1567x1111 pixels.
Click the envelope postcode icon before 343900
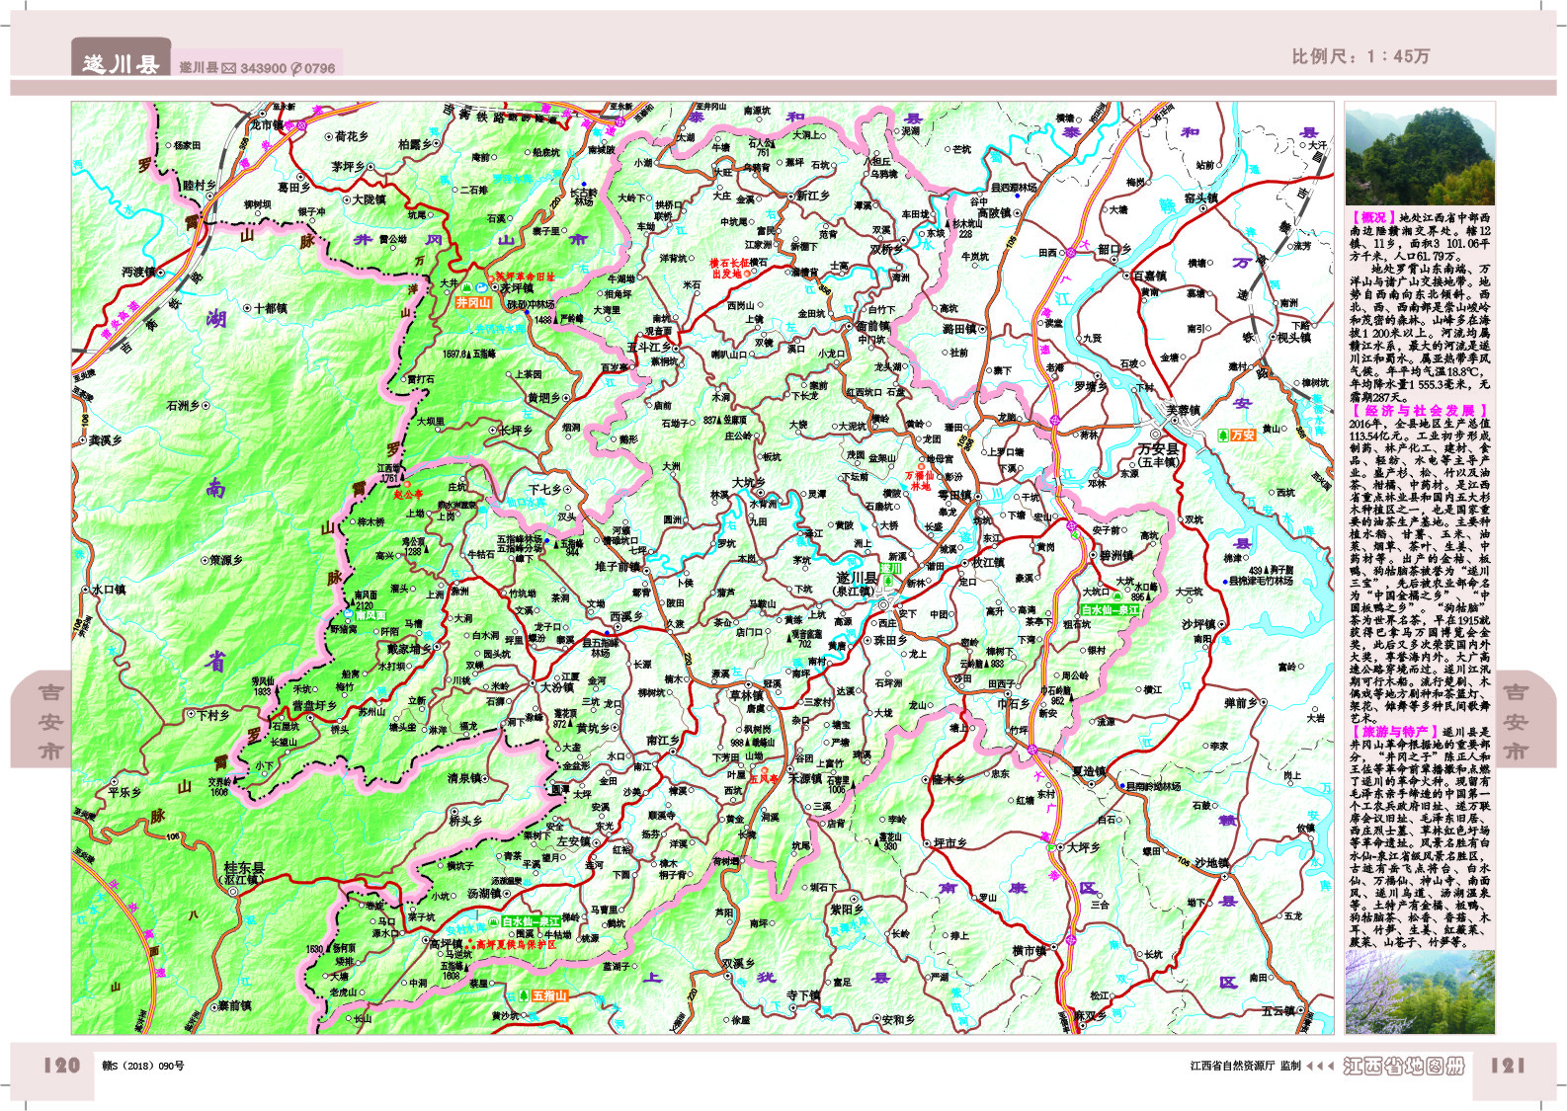pyautogui.click(x=228, y=68)
